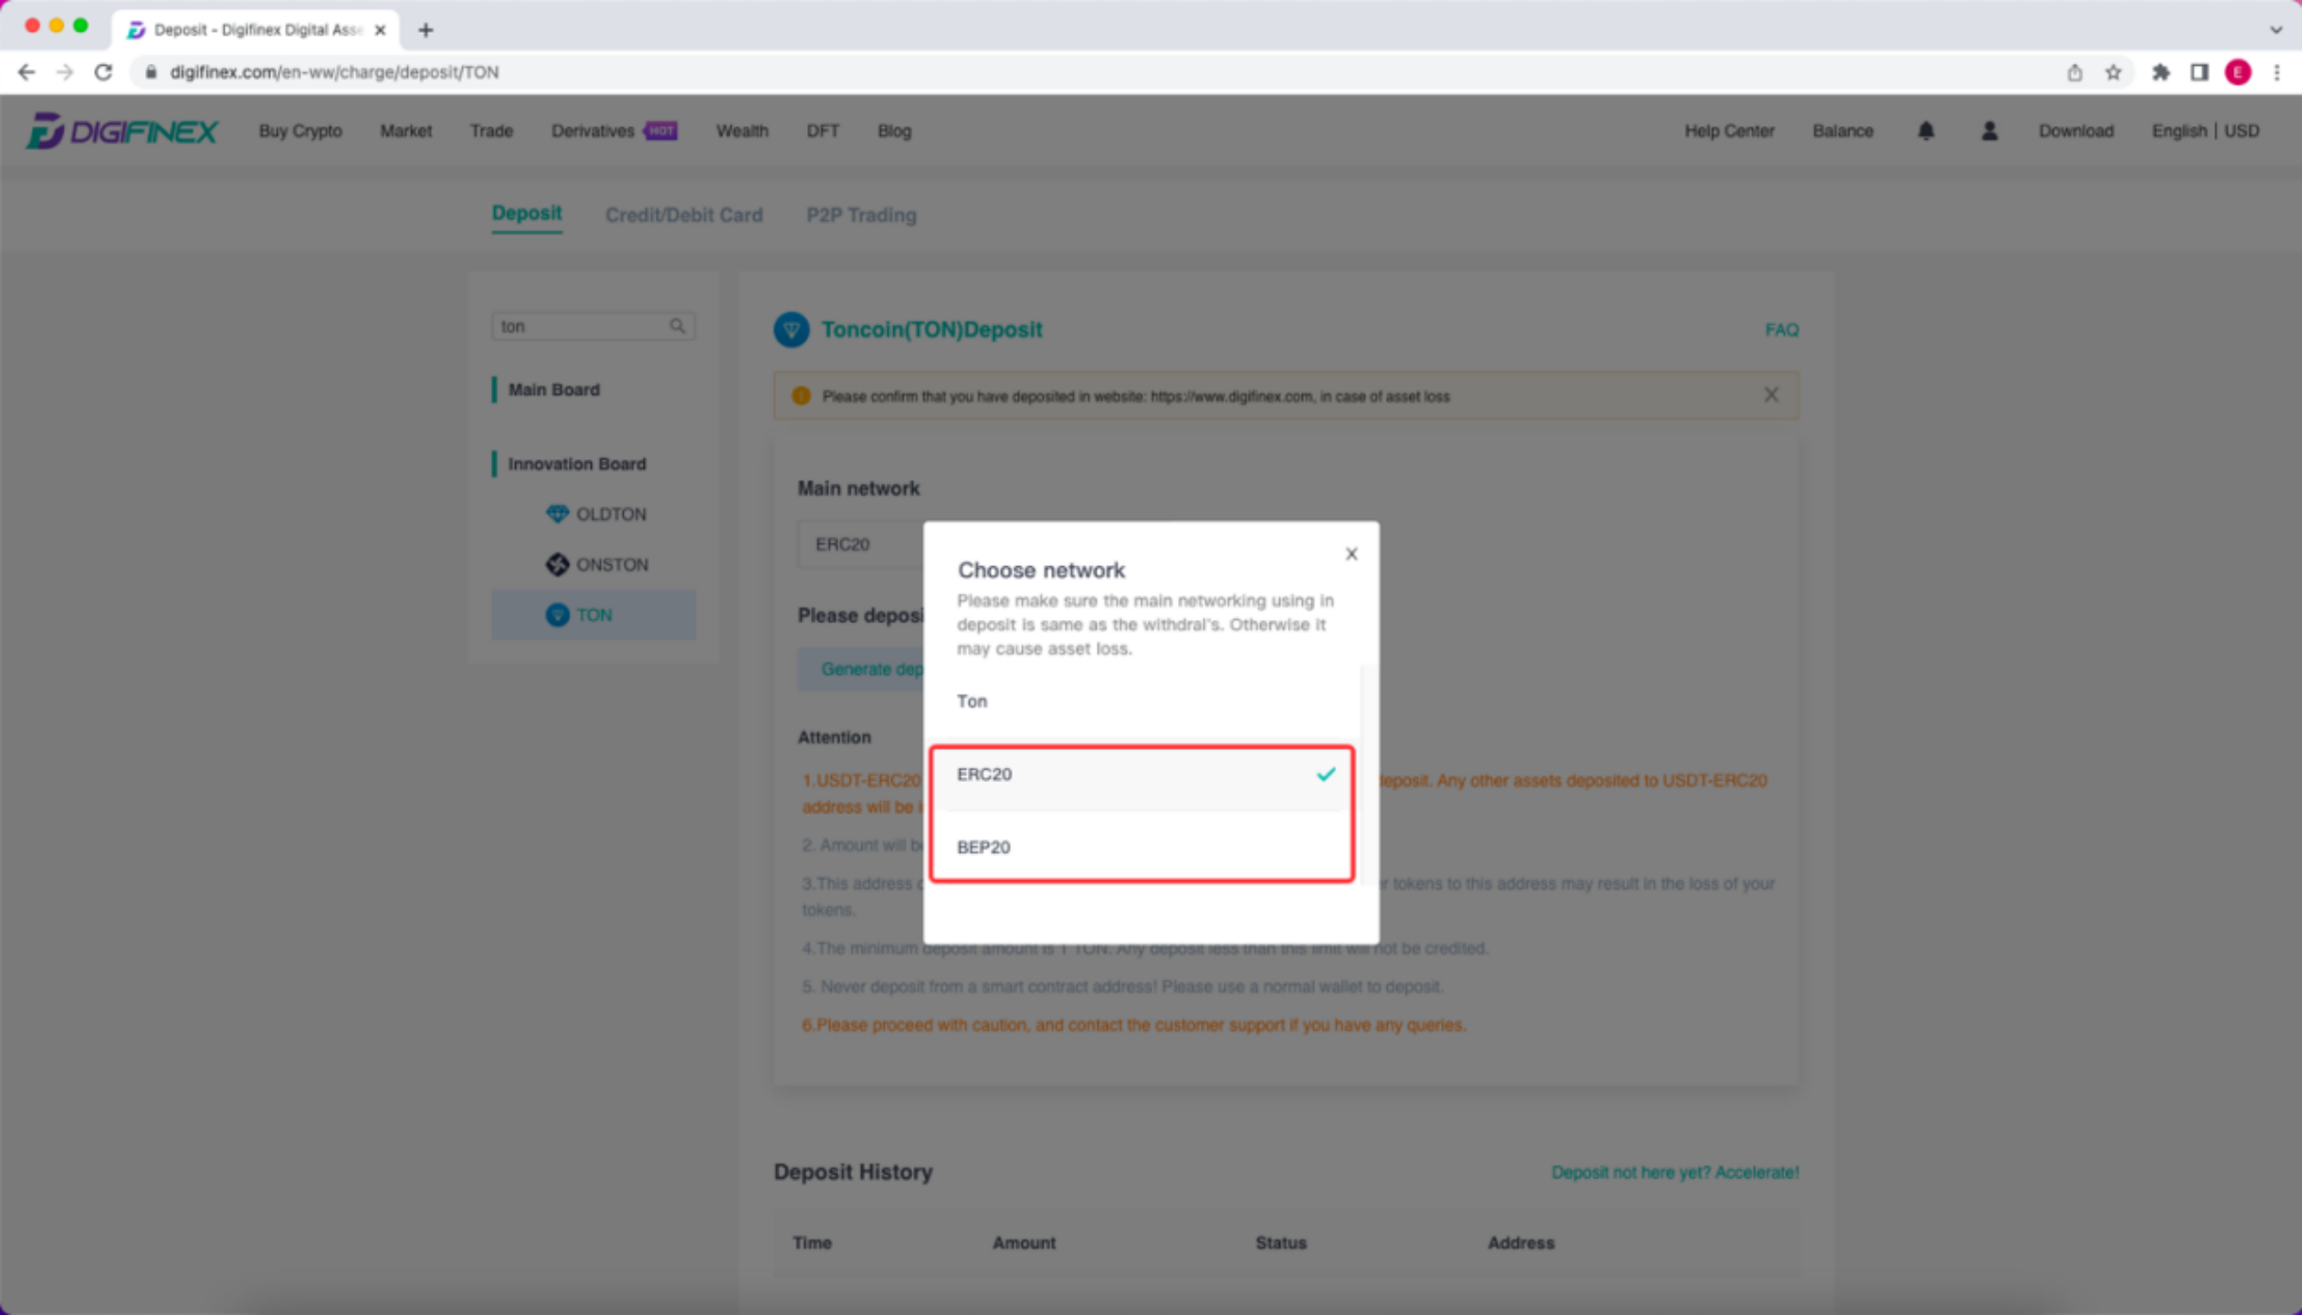Open the Buy Crypto menu
The width and height of the screenshot is (2302, 1315).
tap(300, 131)
